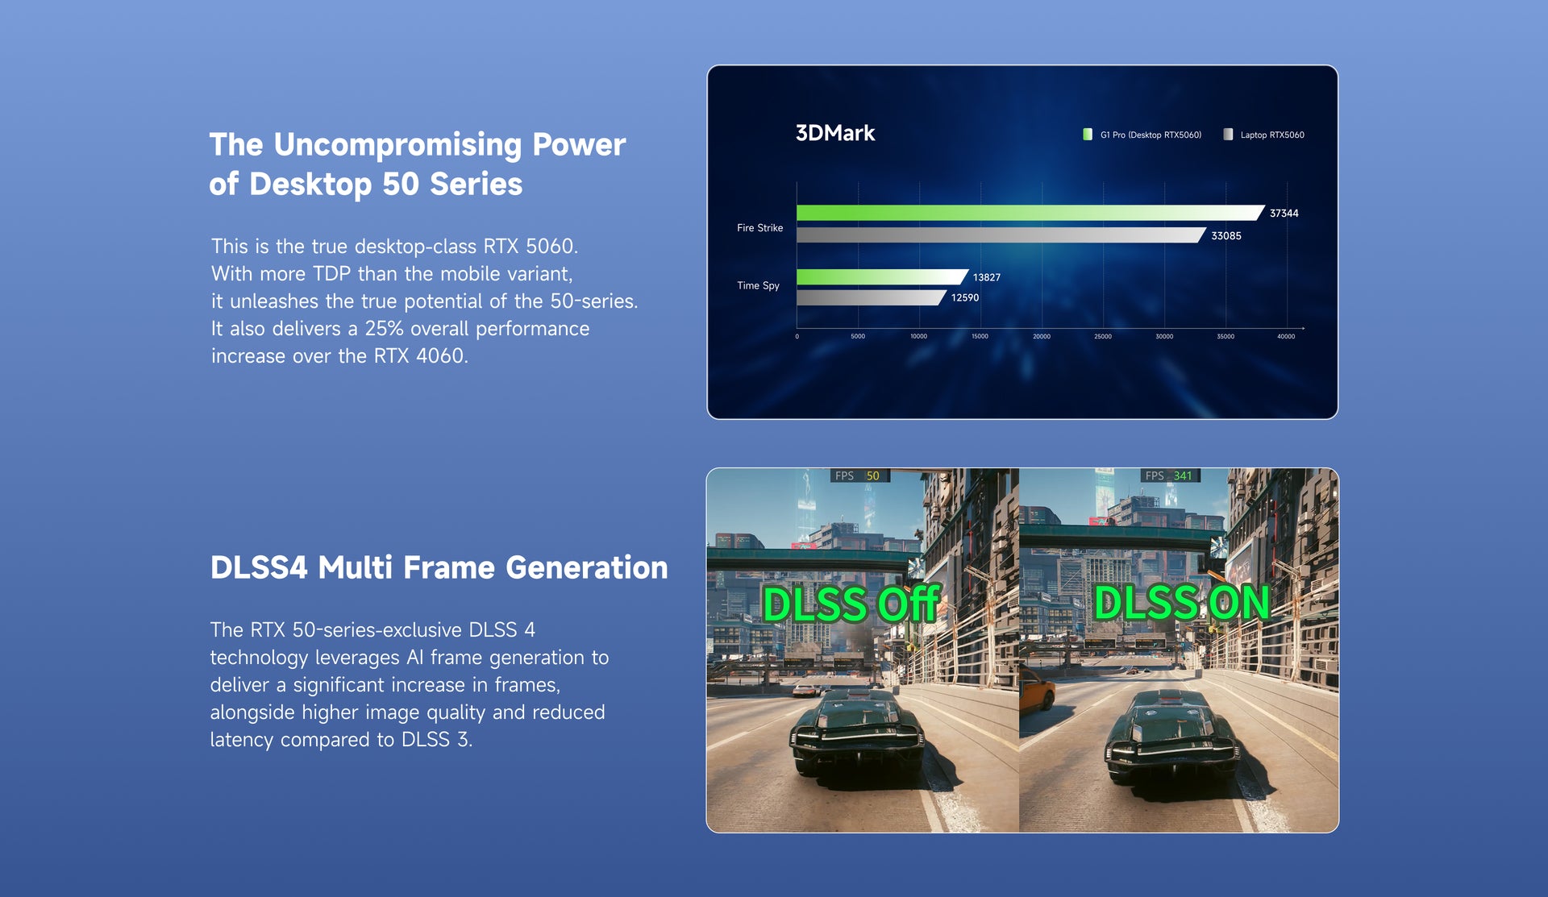Click the "37344" score value
Viewport: 1548px width, 897px height.
pos(1284,214)
